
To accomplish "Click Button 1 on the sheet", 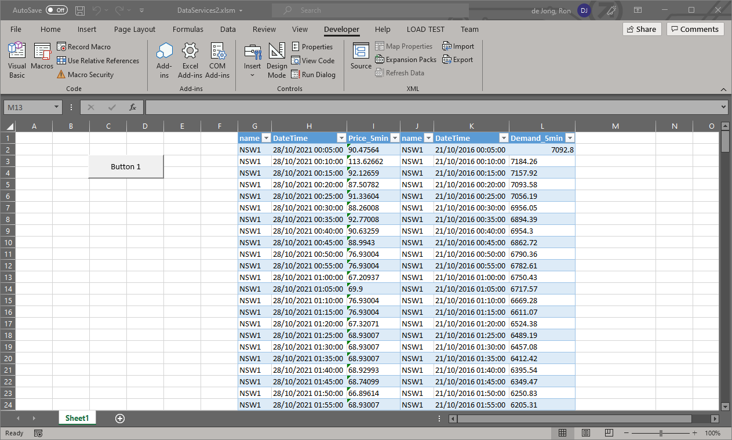I will tap(126, 167).
